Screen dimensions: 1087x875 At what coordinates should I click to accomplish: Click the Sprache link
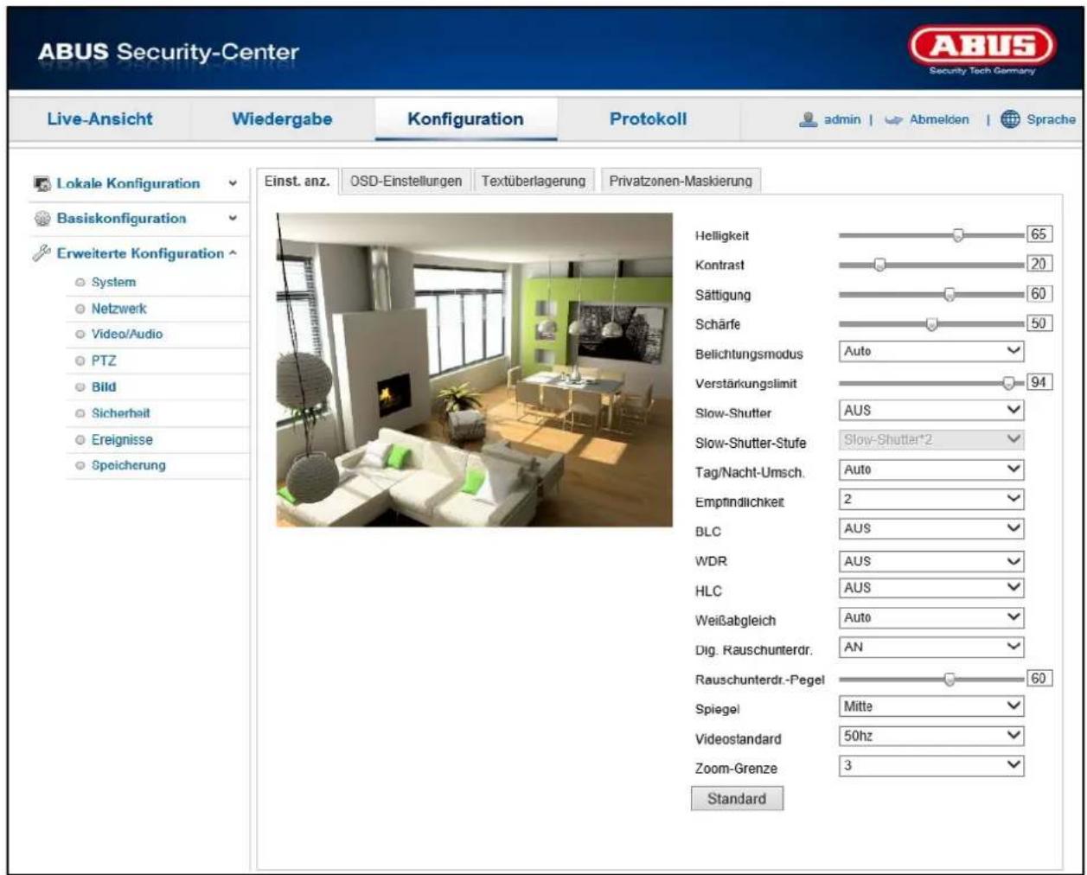(x=1051, y=119)
